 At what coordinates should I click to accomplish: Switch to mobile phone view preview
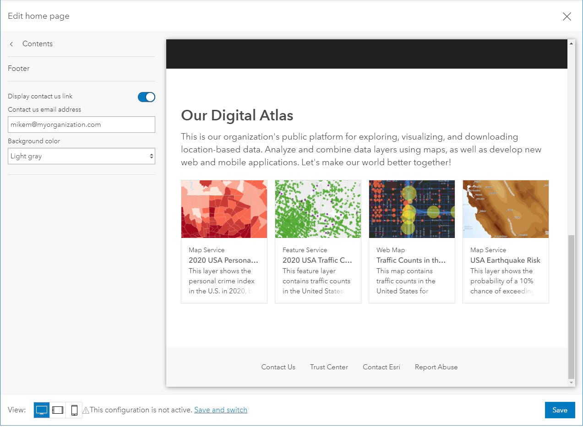tap(74, 410)
